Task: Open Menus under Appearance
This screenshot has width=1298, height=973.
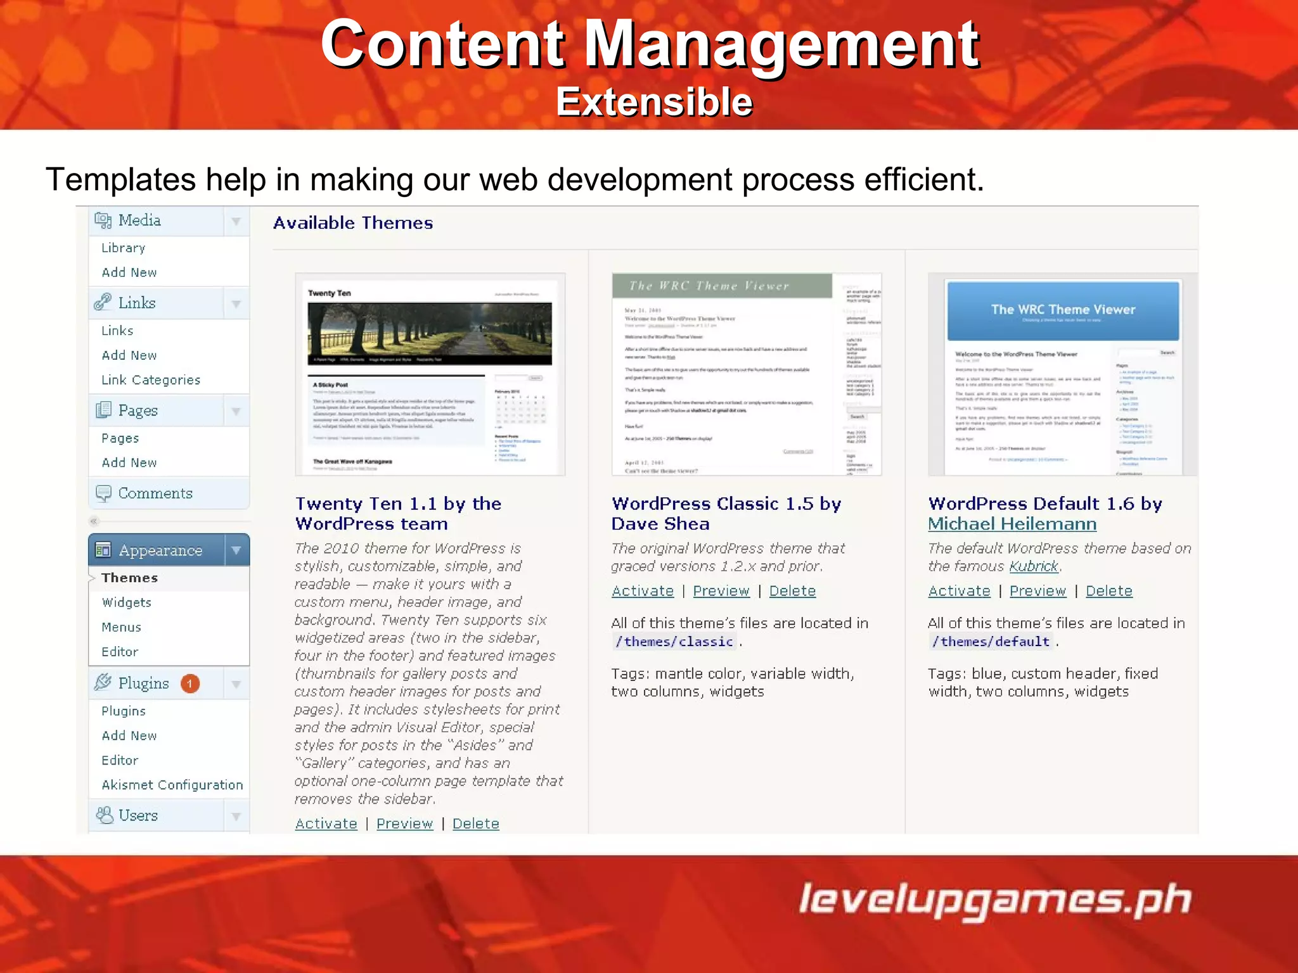Action: click(122, 626)
